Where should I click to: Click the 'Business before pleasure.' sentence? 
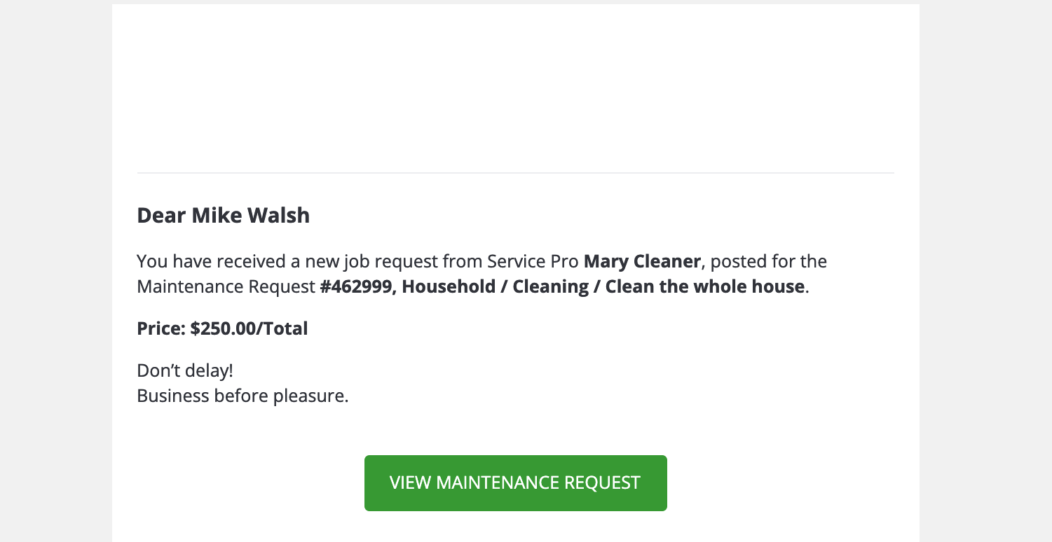(242, 396)
